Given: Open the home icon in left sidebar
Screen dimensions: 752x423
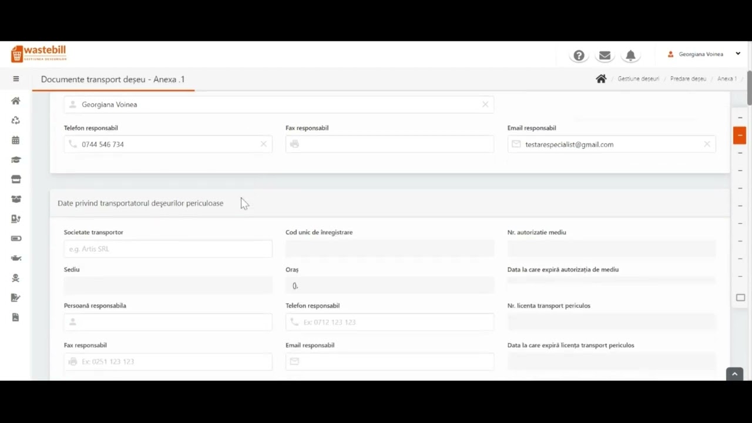Looking at the screenshot, I should point(16,100).
